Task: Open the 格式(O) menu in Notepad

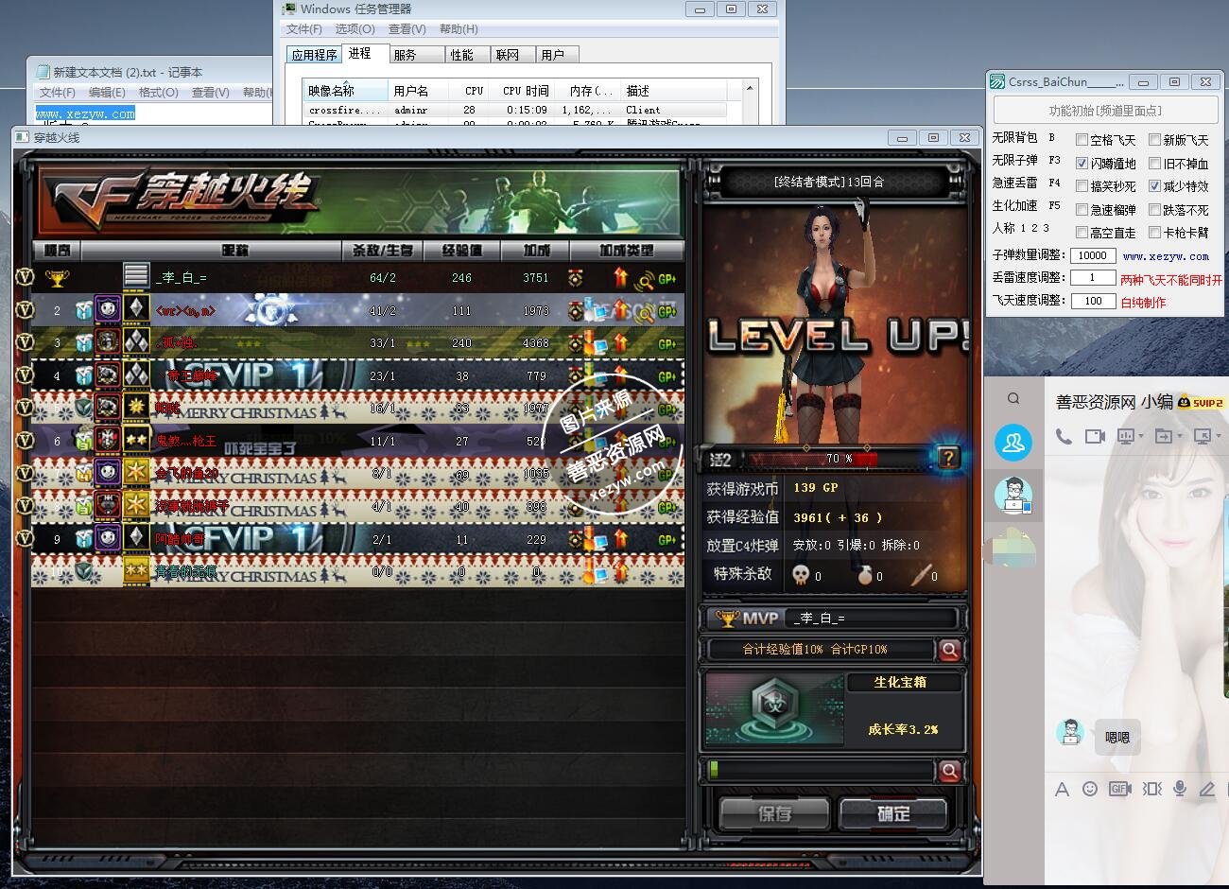Action: coord(158,93)
